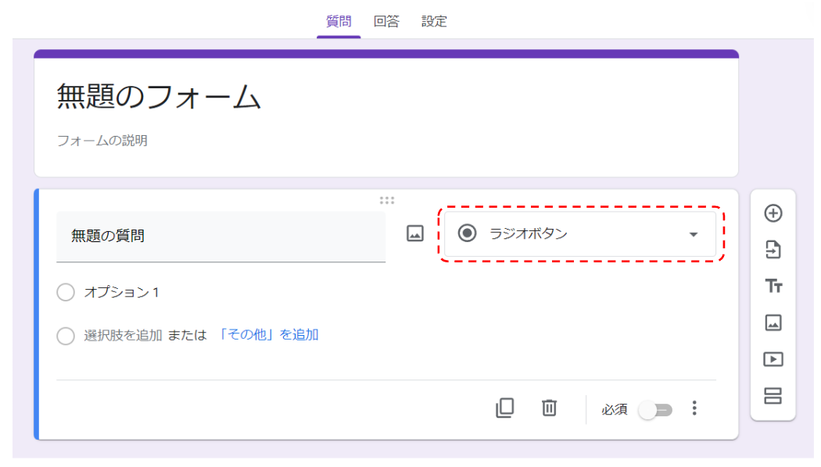Switch to the 回答 tab
This screenshot has height=467, width=821.
click(386, 21)
